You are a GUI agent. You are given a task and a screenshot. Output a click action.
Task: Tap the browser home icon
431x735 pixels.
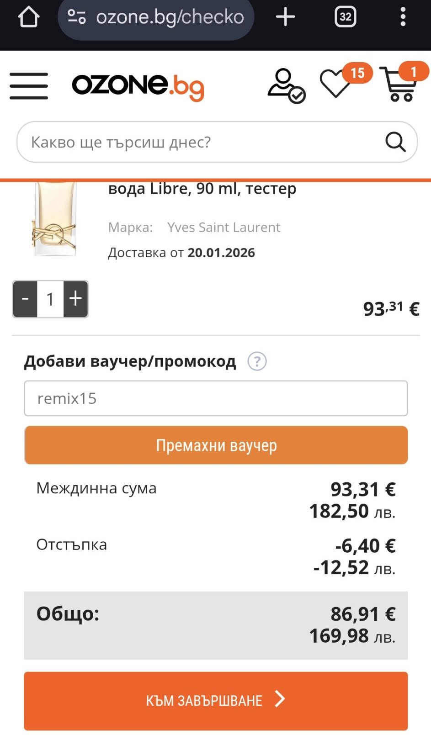click(x=28, y=17)
